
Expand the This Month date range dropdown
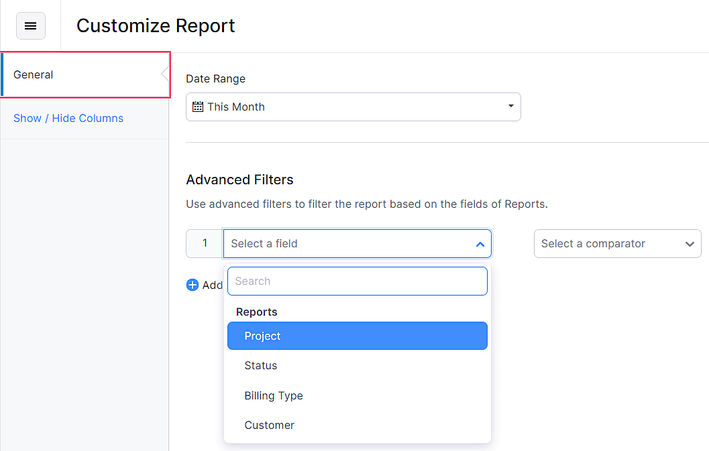pos(353,107)
